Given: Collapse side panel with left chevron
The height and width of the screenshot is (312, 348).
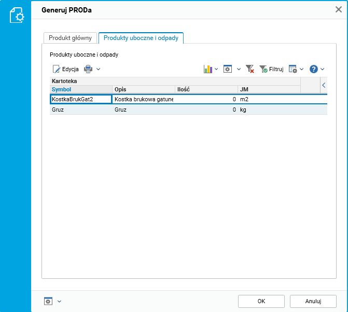Looking at the screenshot, I should (x=324, y=85).
